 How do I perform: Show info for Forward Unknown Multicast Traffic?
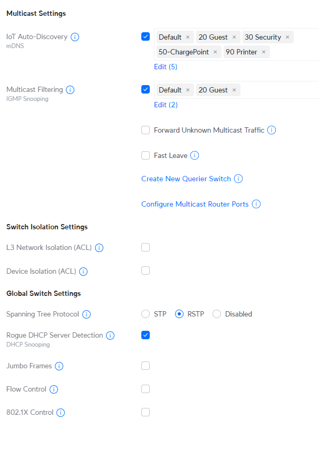pos(272,130)
